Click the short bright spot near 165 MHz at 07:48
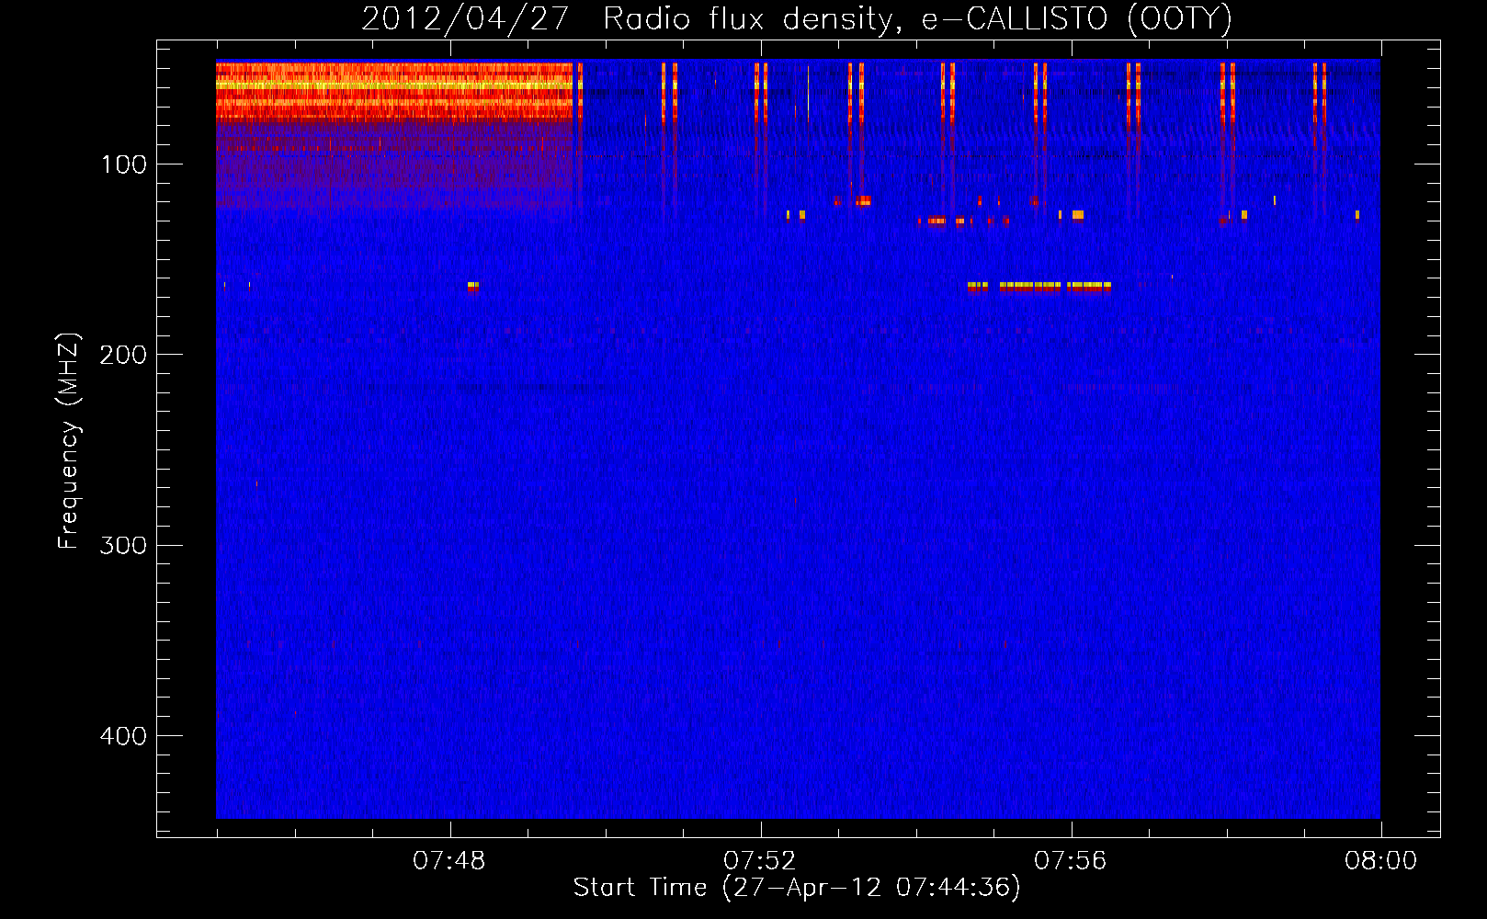Image resolution: width=1487 pixels, height=919 pixels. point(472,287)
